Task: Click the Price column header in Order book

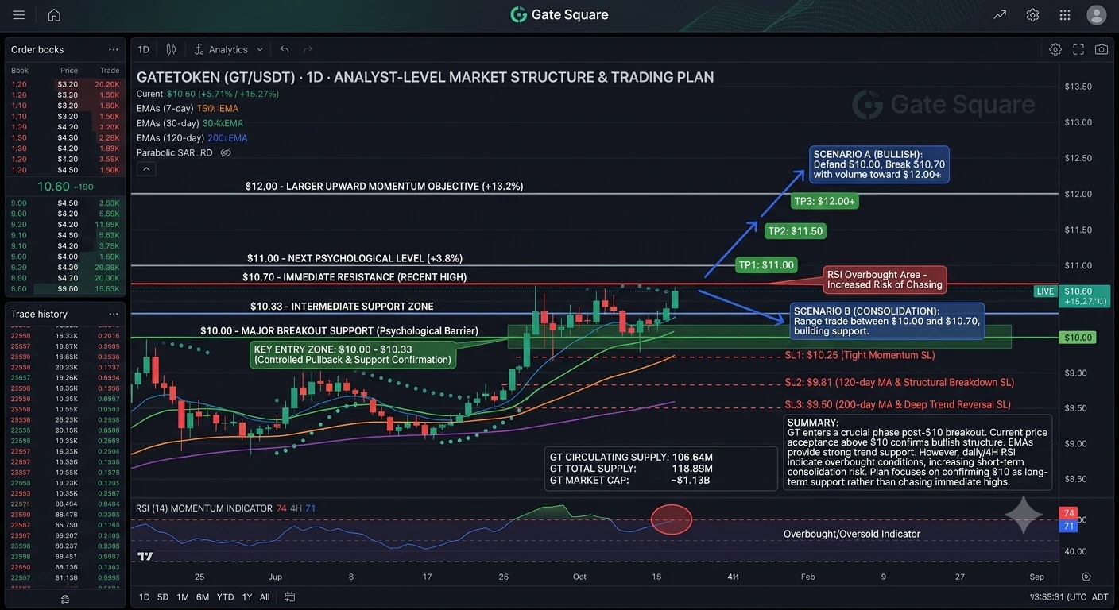Action: pos(69,71)
